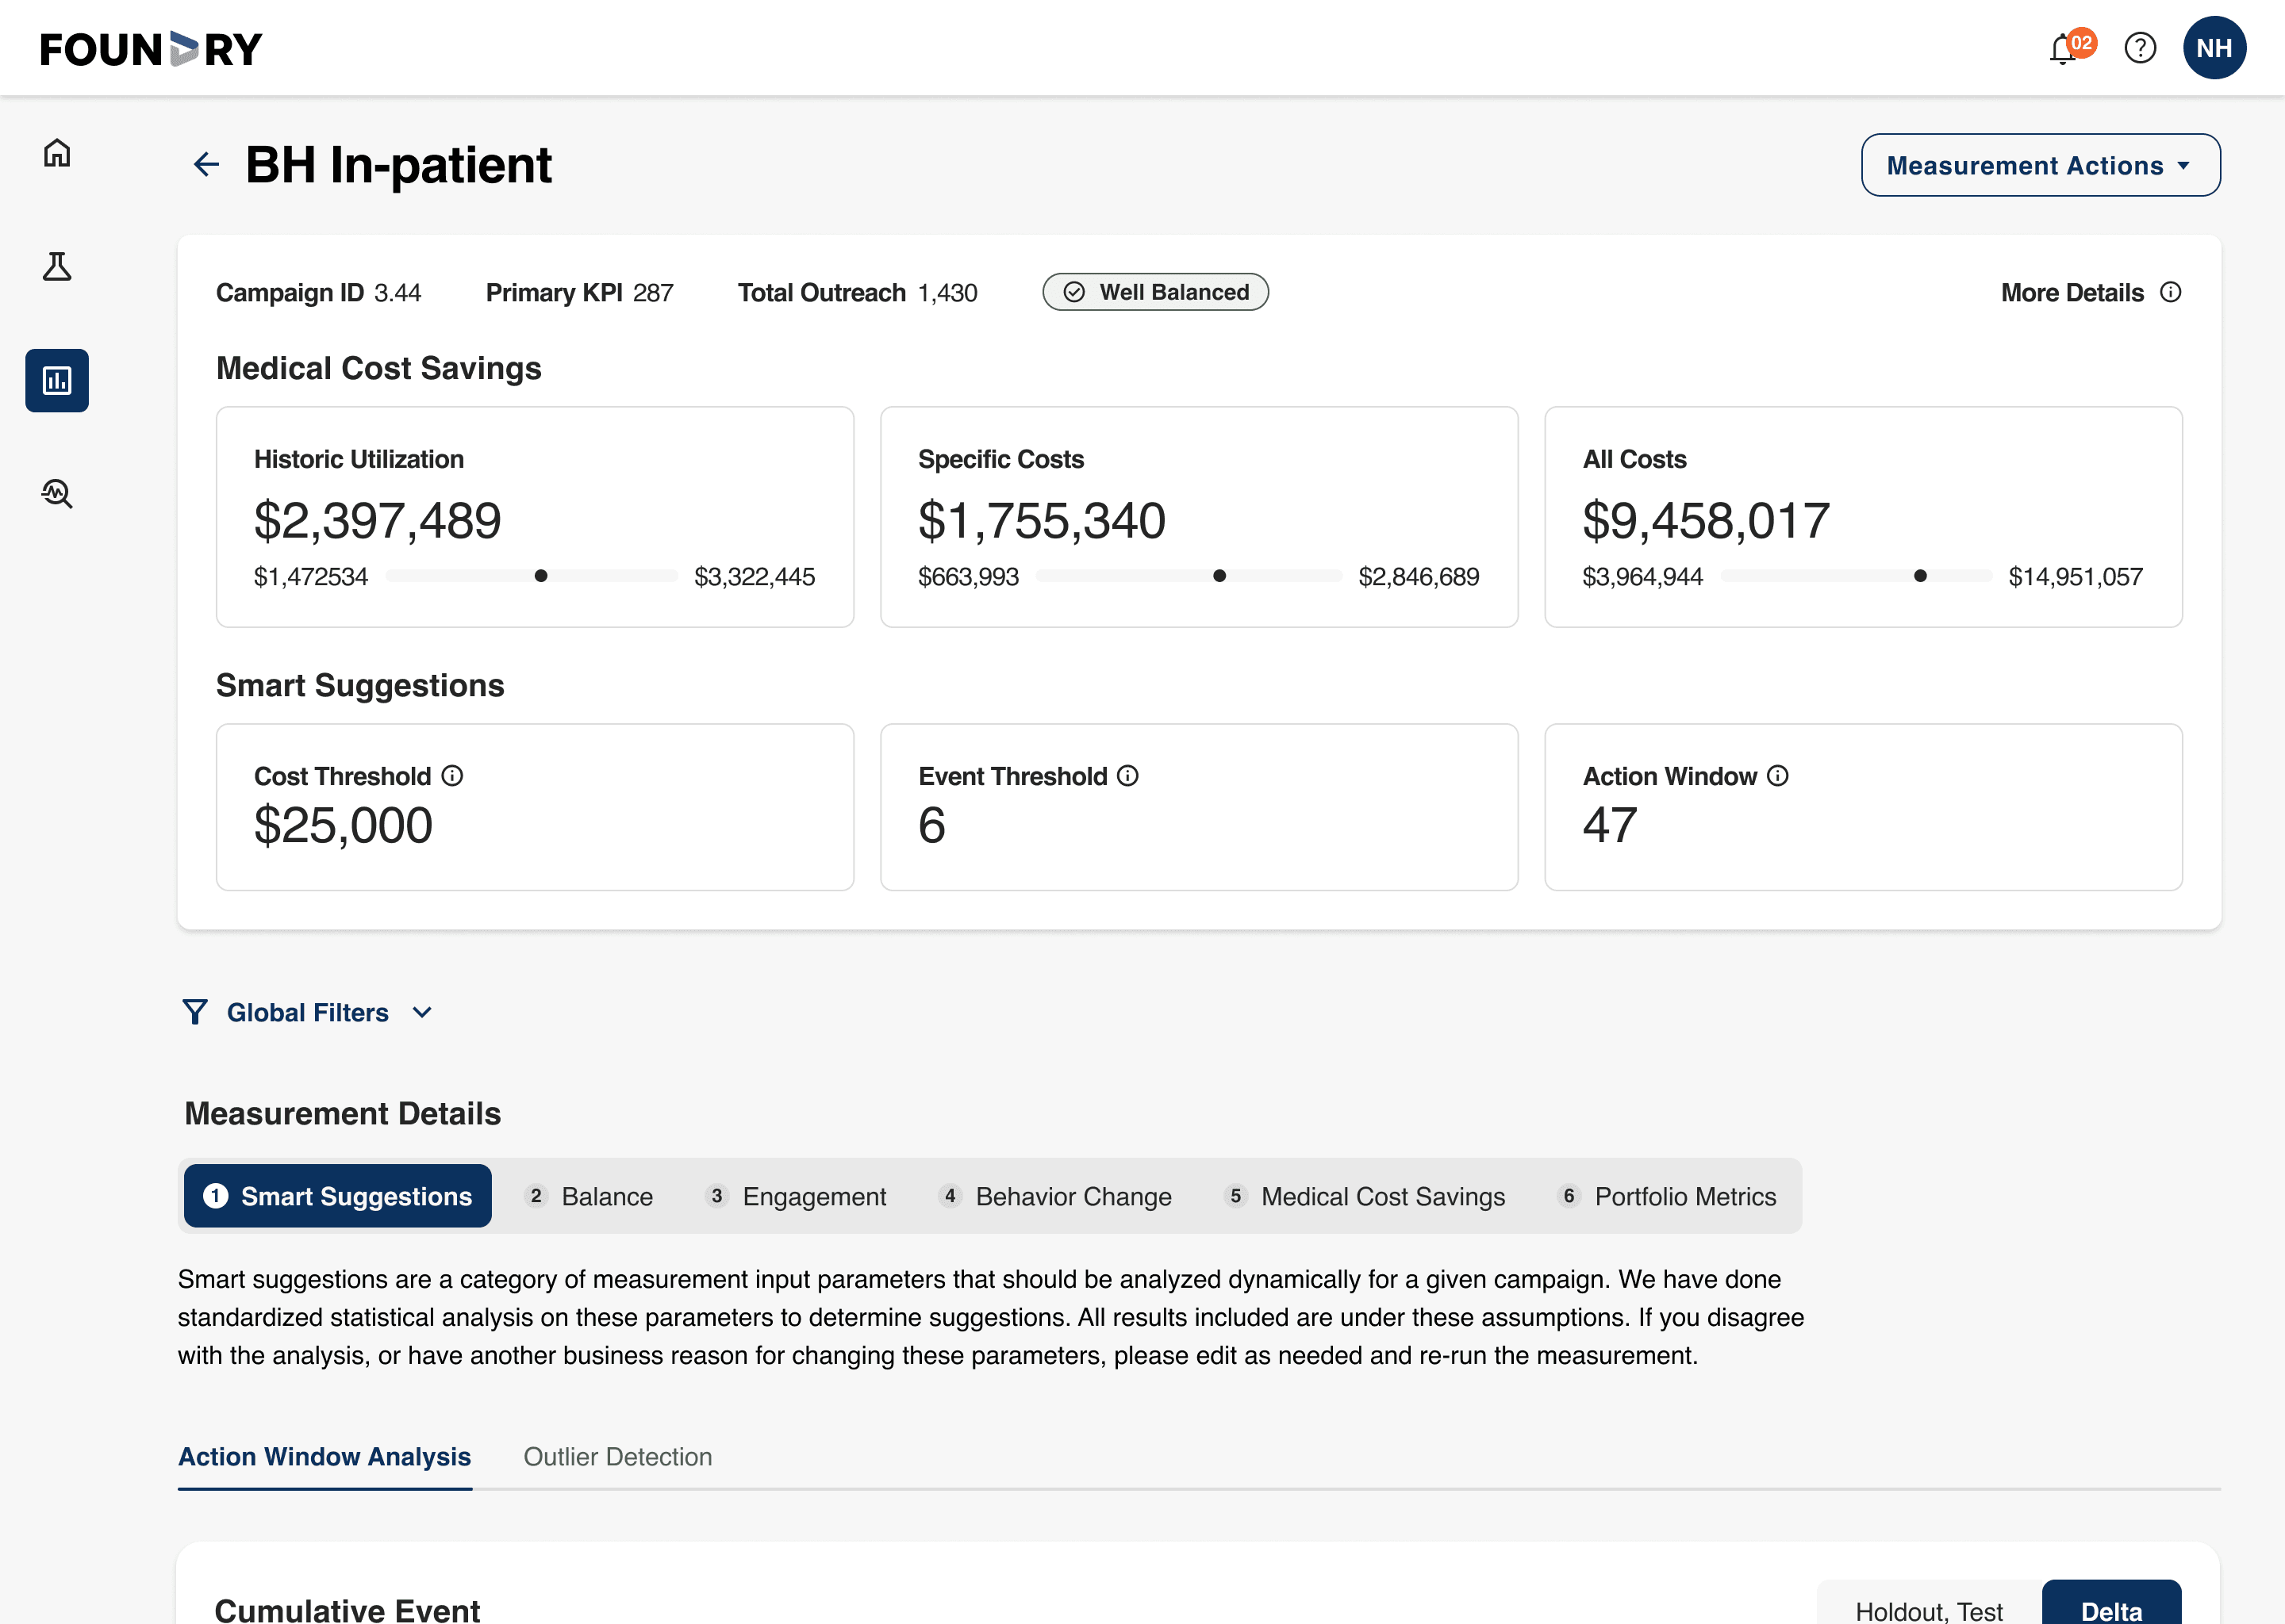Open NH user avatar menu
This screenshot has width=2285, height=1624.
pyautogui.click(x=2214, y=48)
